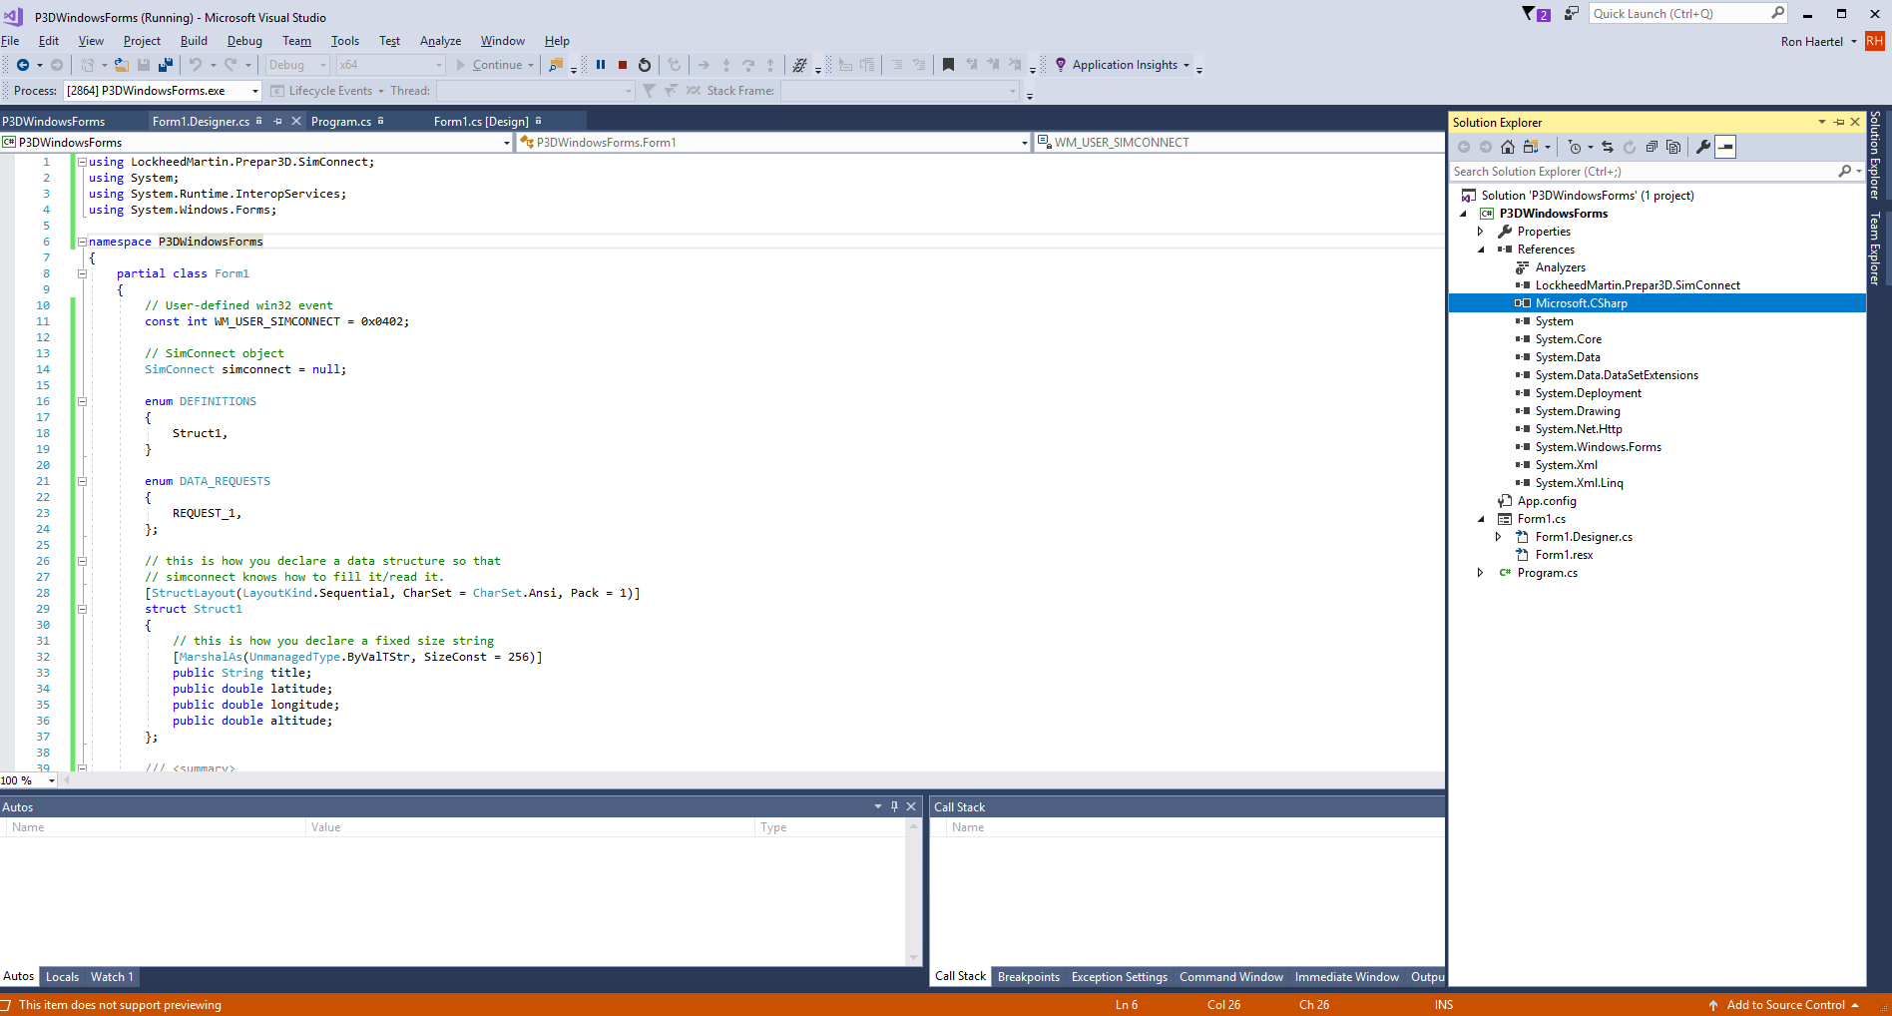Toggle pin on Form1.Designer.cs tab
Viewport: 1892px width, 1016px height.
click(278, 122)
